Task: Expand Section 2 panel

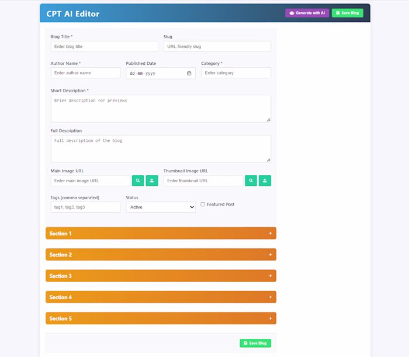Action: pos(161,255)
